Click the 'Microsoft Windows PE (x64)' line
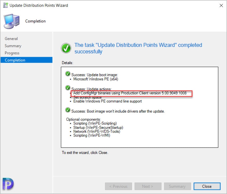Image resolution: width=227 pixels, height=194 pixels. pos(96,79)
